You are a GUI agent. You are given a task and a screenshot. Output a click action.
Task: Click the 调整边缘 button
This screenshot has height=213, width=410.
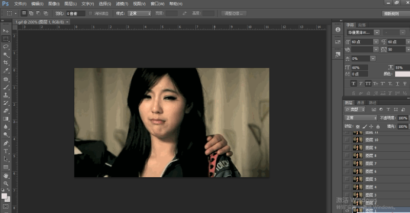click(234, 13)
